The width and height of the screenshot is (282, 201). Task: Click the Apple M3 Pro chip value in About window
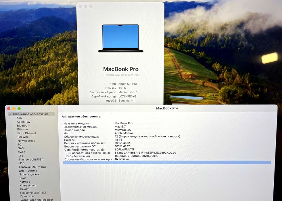click(128, 84)
